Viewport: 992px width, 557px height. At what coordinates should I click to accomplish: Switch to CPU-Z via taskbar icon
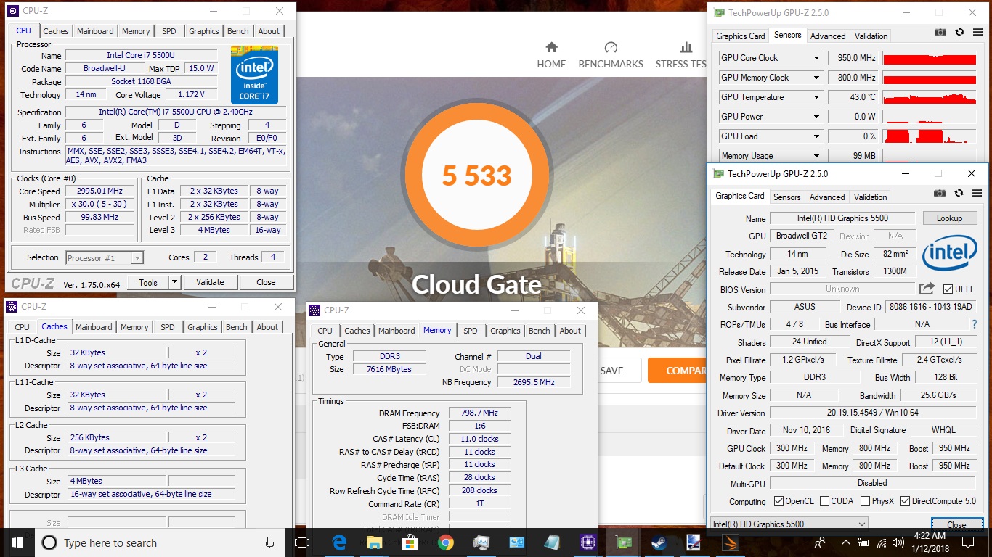click(588, 542)
